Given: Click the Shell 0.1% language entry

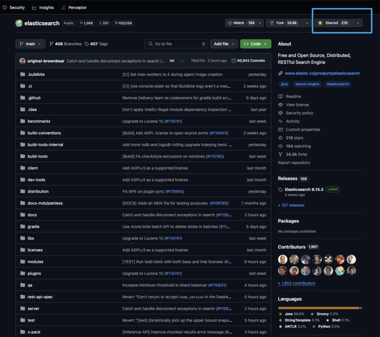Looking at the screenshot, I should point(338,320).
